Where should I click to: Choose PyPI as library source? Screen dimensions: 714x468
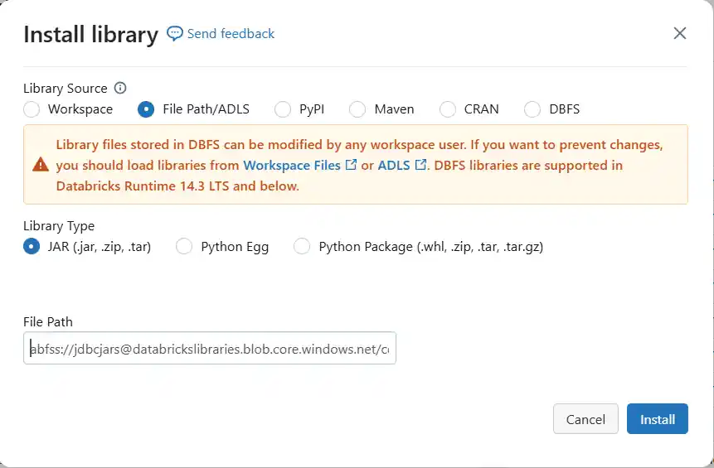283,109
